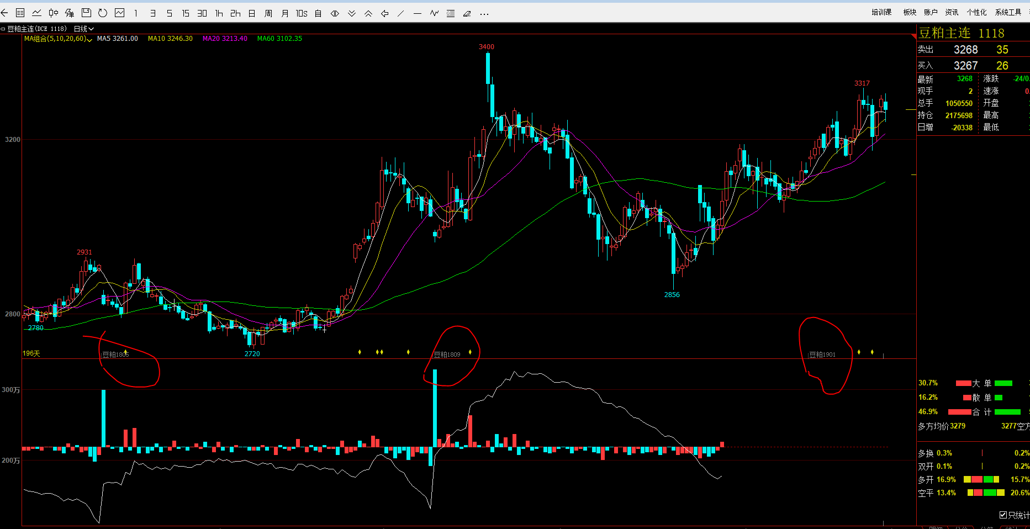Click the 3400 peak price label
Screen dimensions: 1030x529
(487, 47)
